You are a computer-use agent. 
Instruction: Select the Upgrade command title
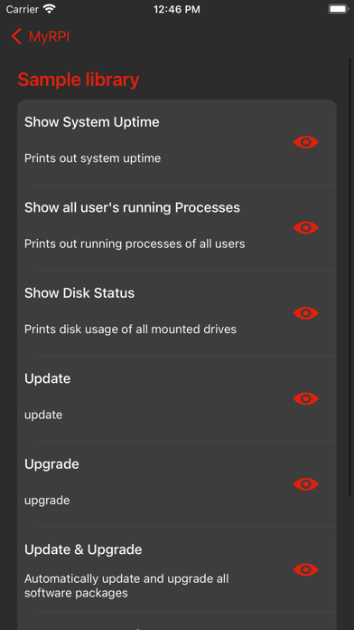click(x=51, y=464)
